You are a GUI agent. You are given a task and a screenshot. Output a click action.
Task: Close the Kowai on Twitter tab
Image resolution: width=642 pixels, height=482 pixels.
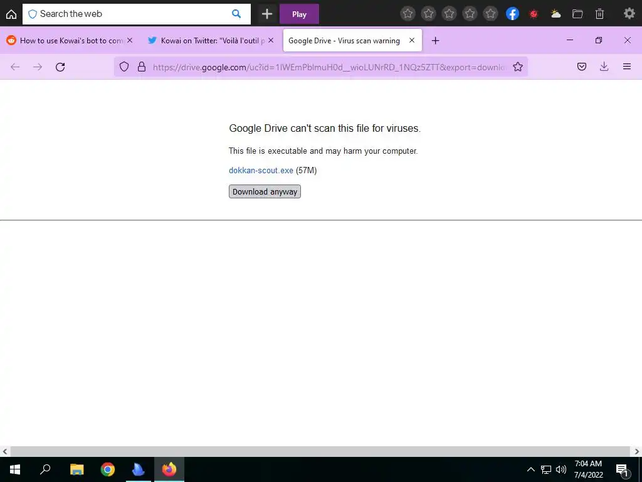click(x=271, y=40)
